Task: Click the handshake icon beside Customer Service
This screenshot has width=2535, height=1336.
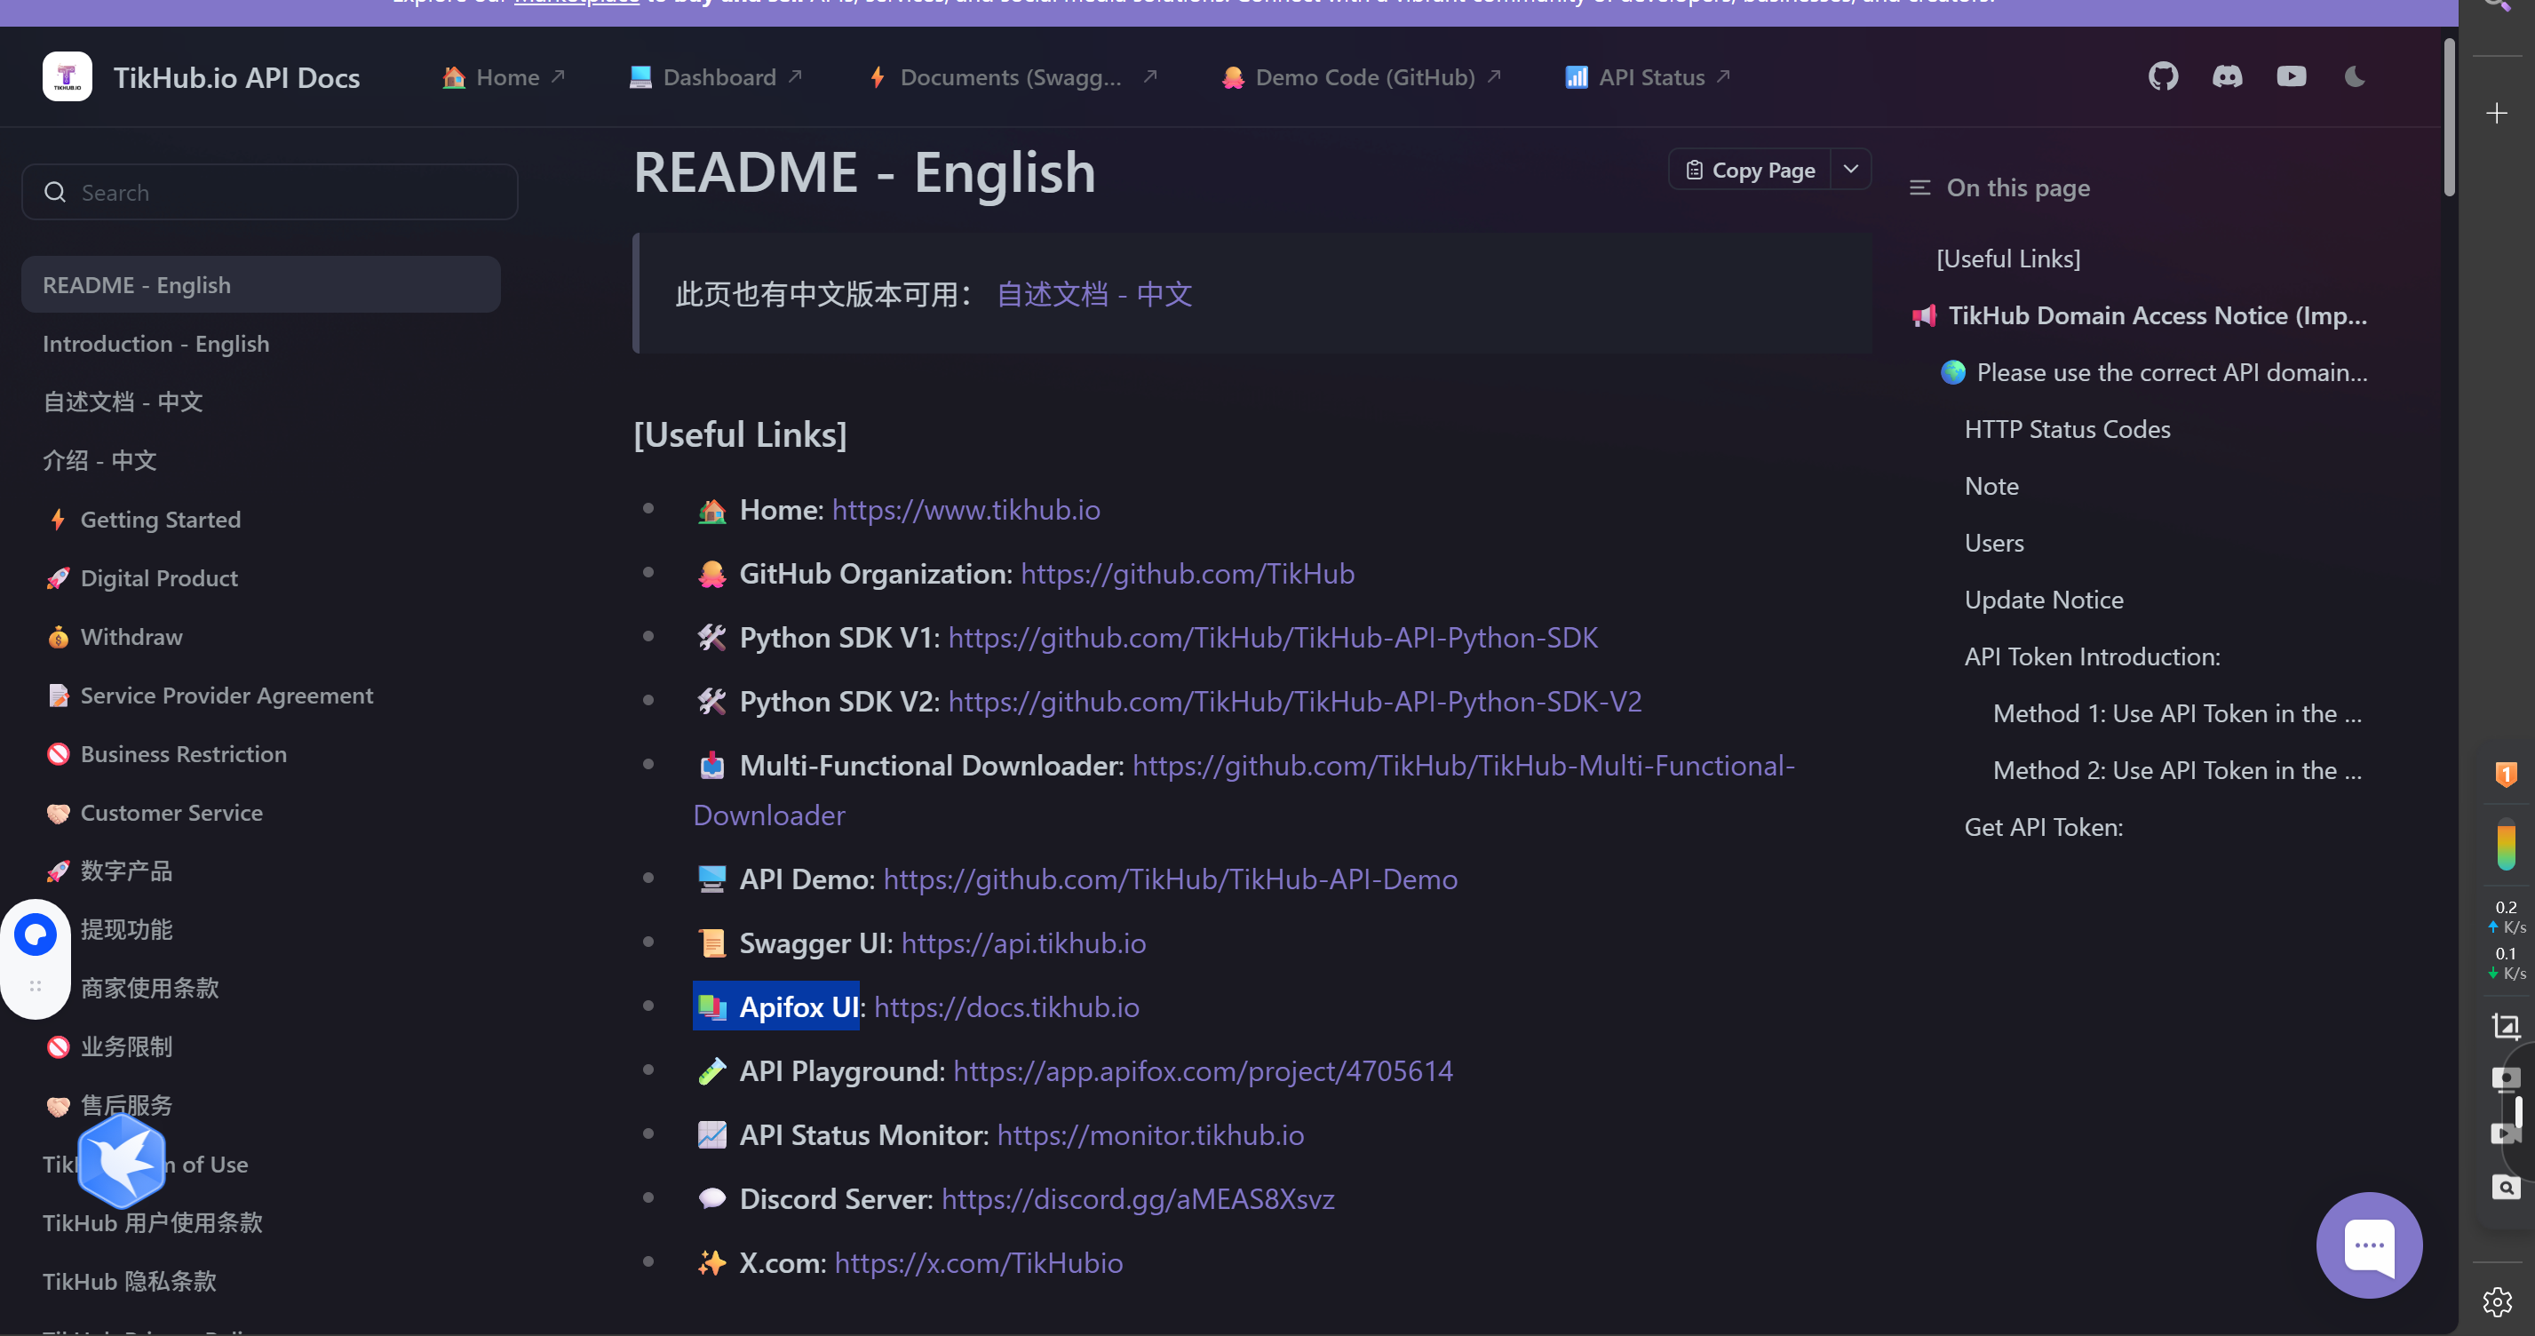Action: 58,813
